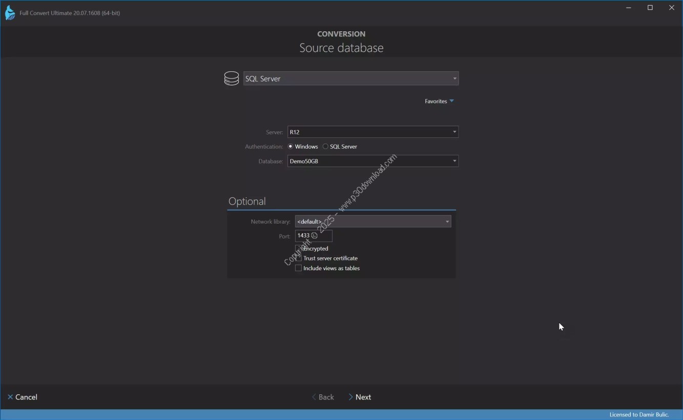Expand the Favorites menu
This screenshot has height=420, width=683.
pyautogui.click(x=439, y=101)
